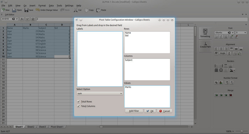Open the Data menu

(51, 6)
